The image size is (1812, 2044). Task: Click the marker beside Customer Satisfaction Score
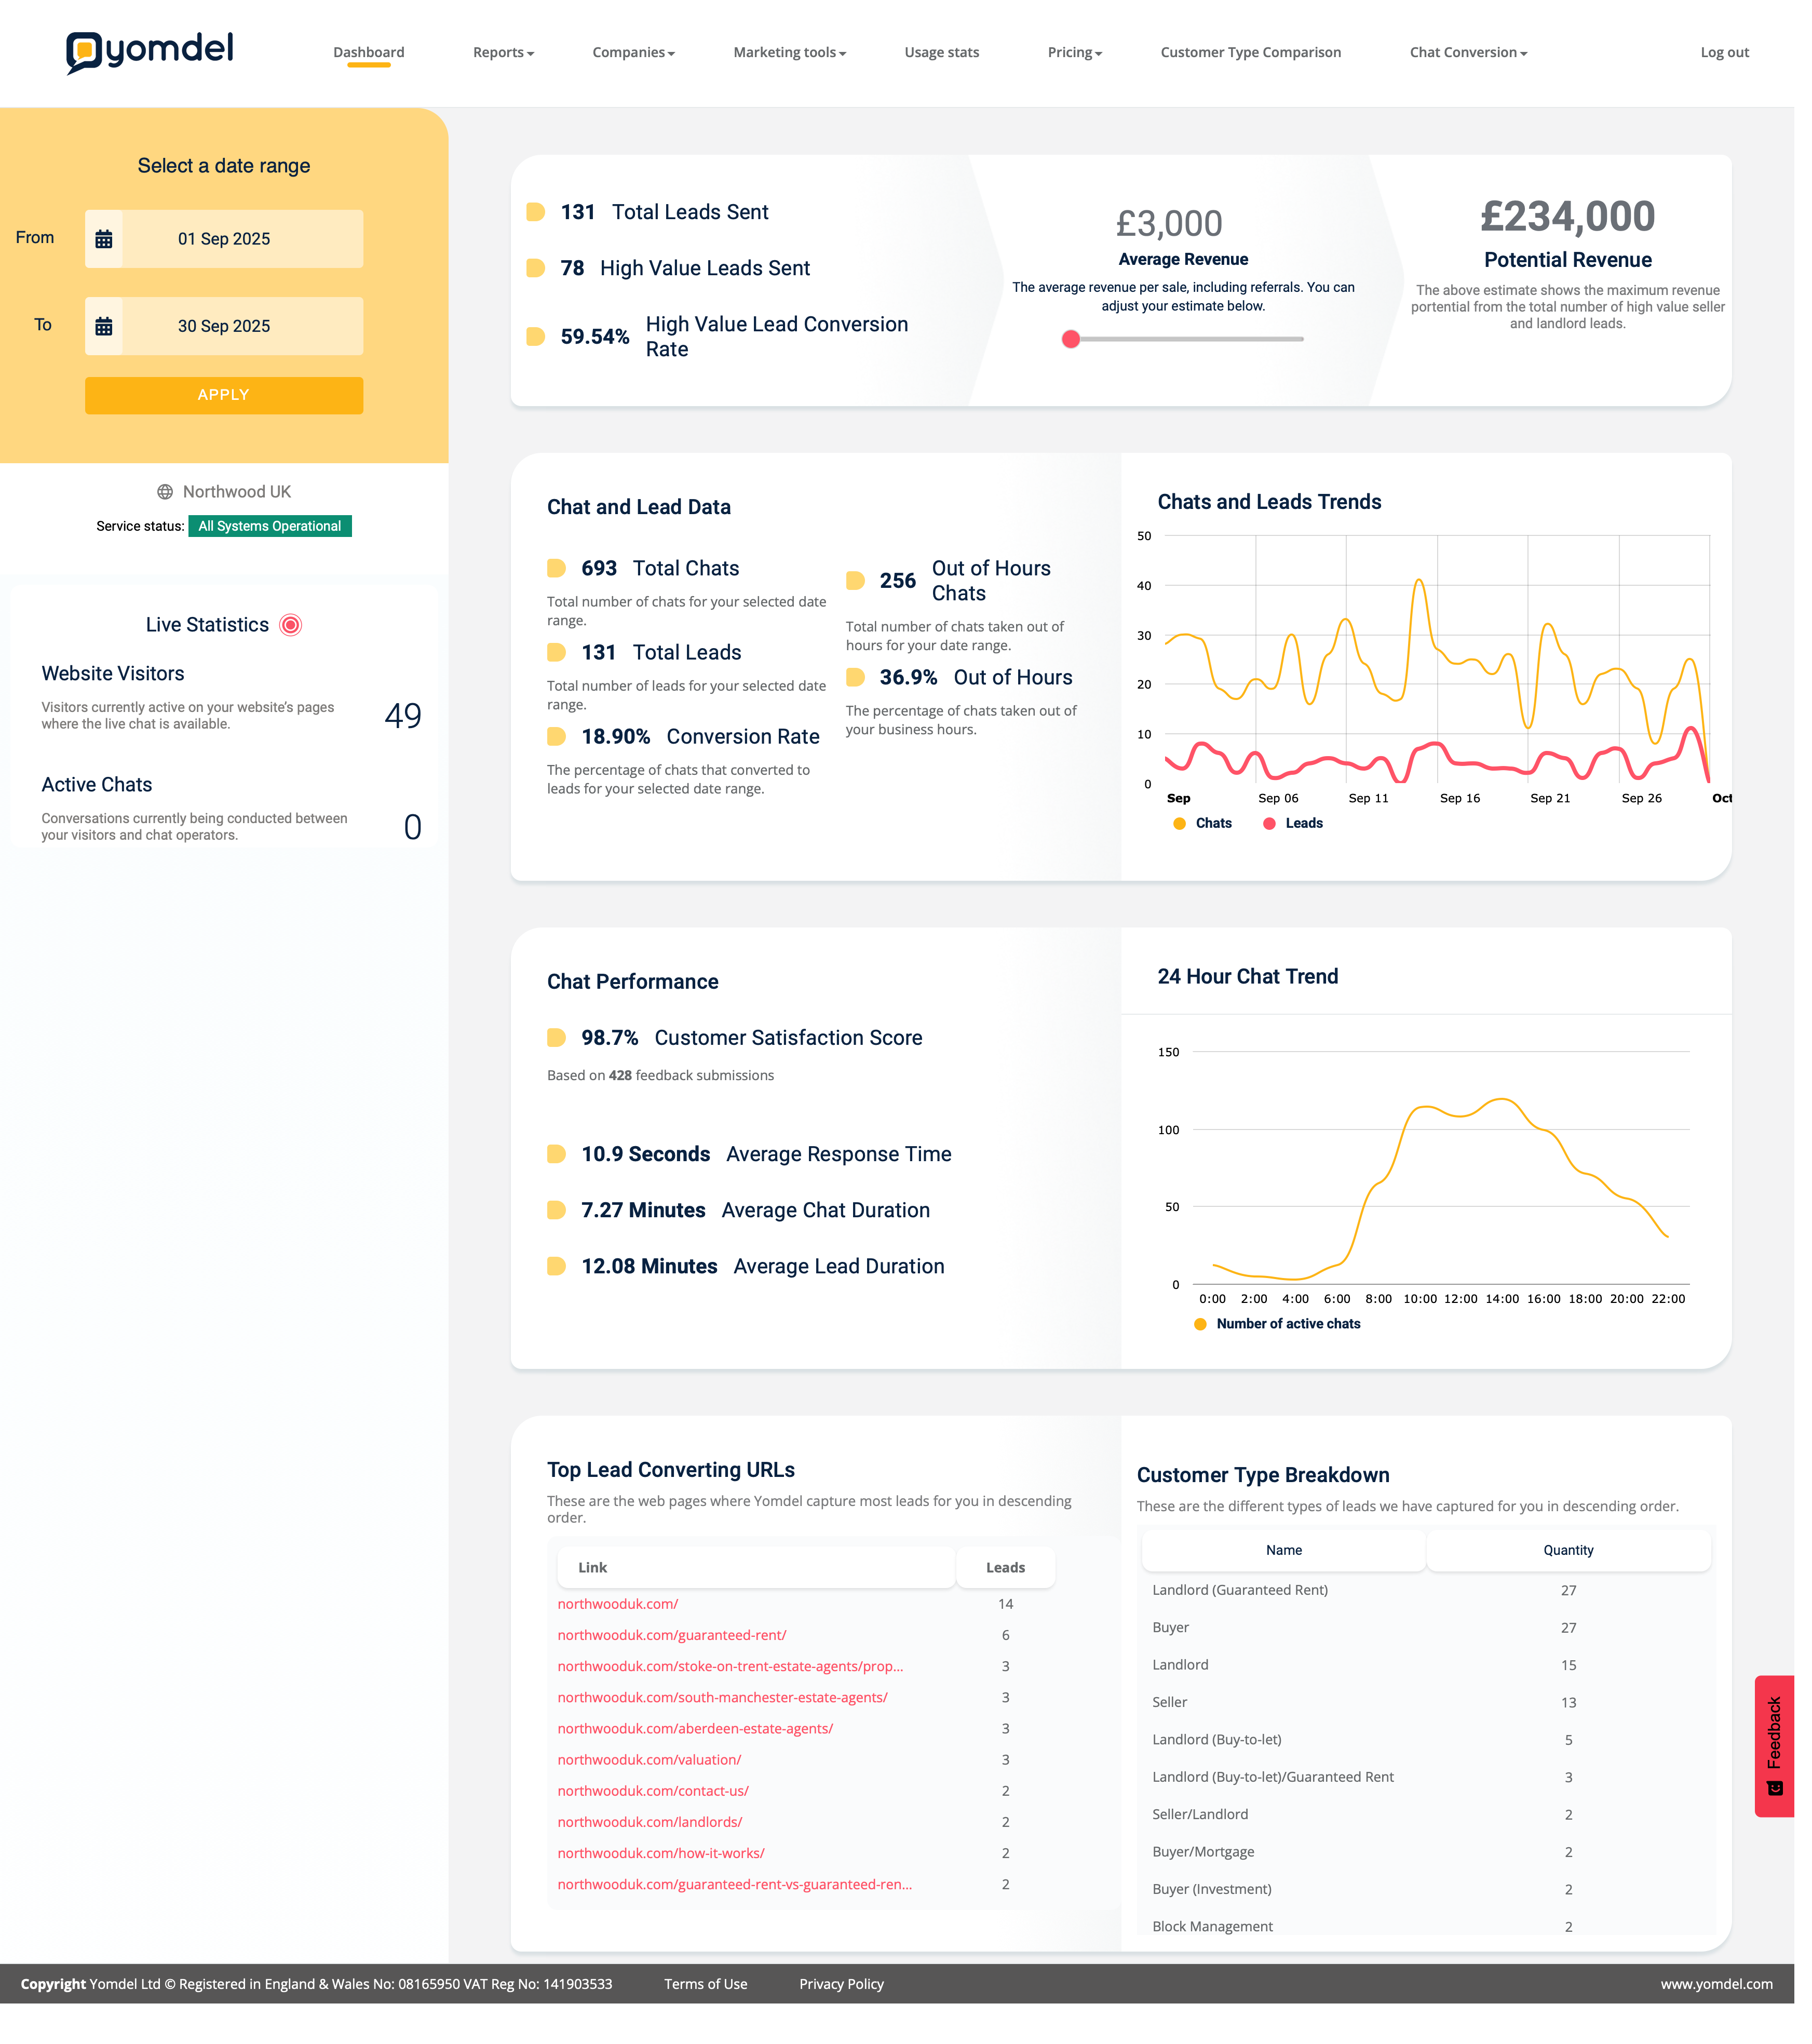[556, 1038]
